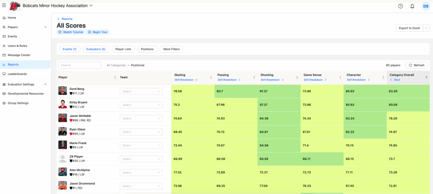Go to Message Center in sidebar

click(x=19, y=55)
